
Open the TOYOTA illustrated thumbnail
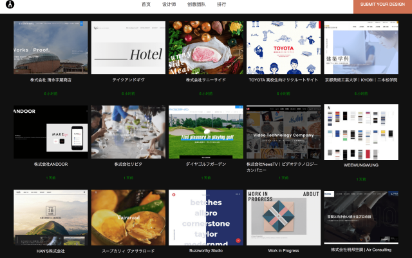tap(283, 48)
